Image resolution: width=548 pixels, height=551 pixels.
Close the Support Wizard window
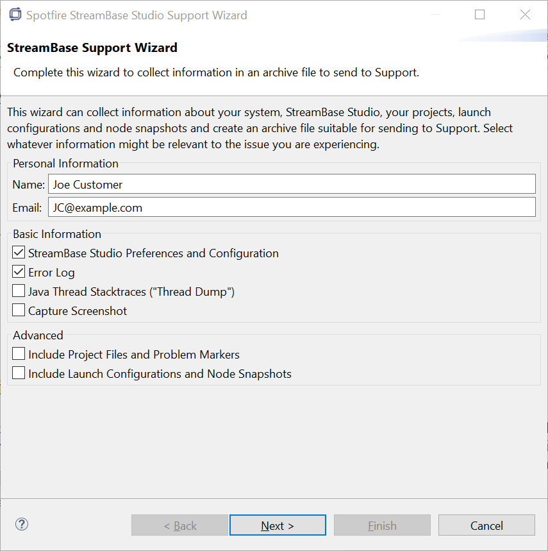click(x=525, y=15)
